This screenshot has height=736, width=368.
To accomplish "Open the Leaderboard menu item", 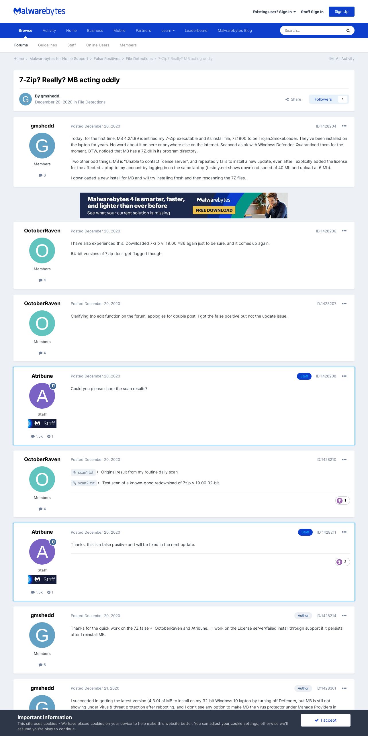I will (196, 30).
